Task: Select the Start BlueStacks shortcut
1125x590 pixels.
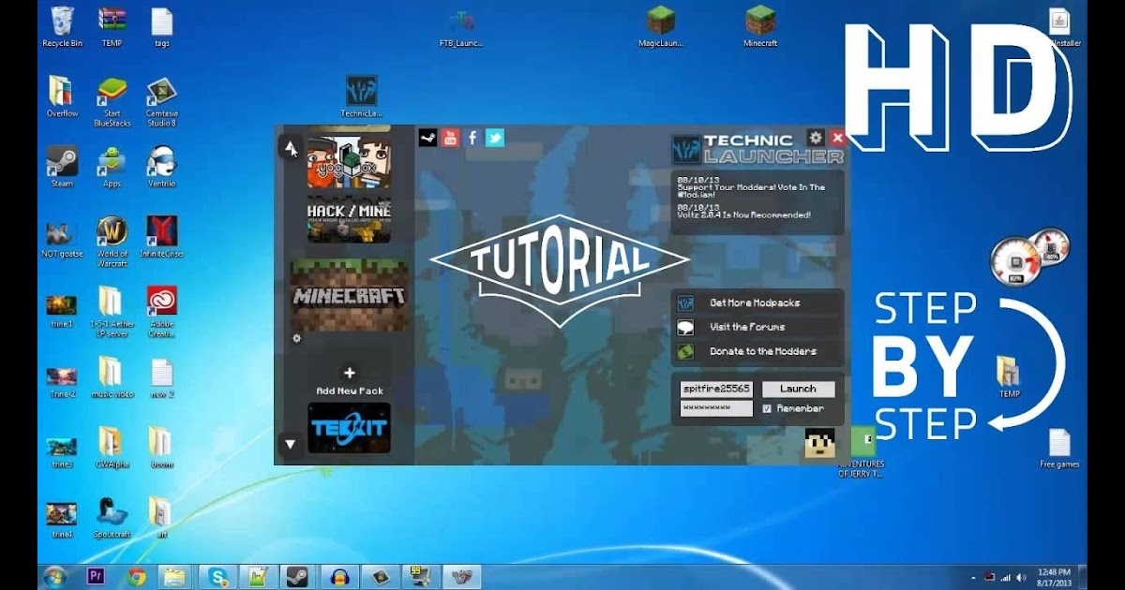Action: point(112,101)
